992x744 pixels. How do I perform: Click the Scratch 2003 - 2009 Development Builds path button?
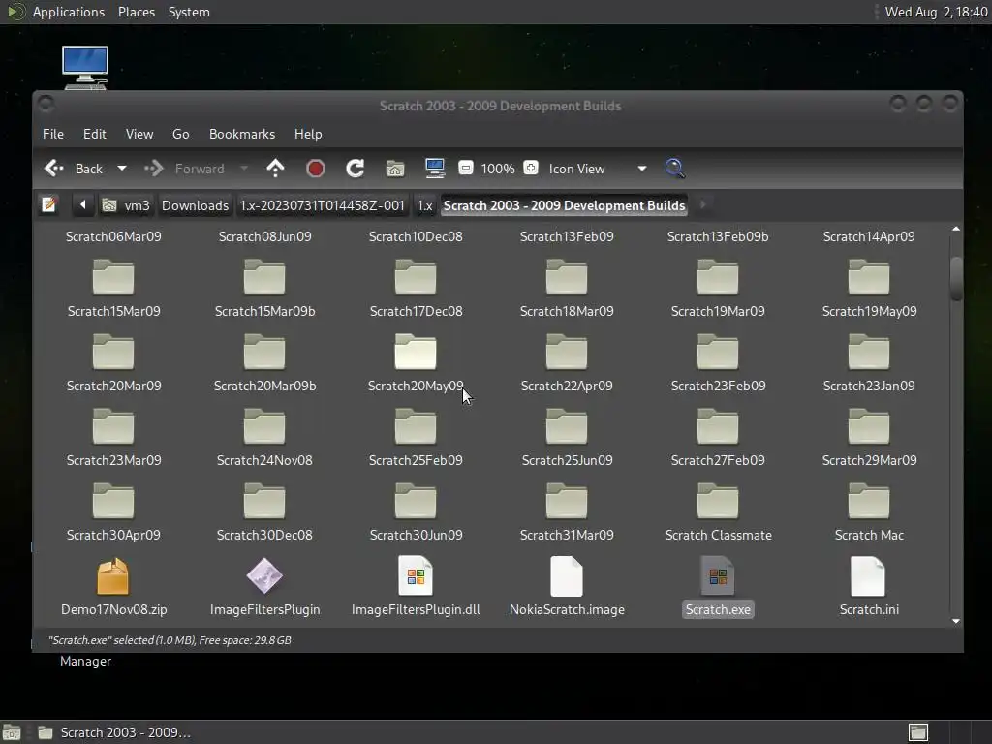(564, 205)
